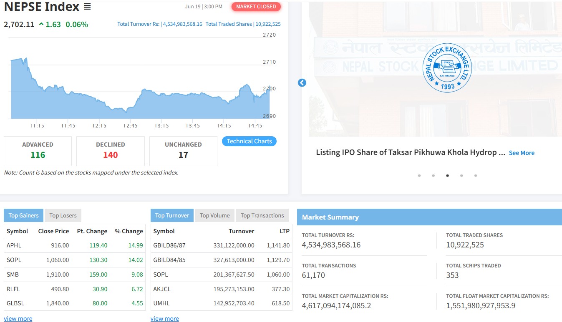Click the UNCHANGED 17 count box

183,151
